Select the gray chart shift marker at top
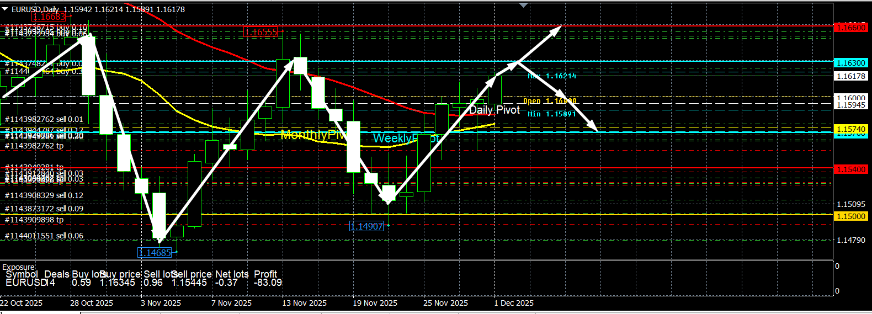The image size is (872, 314). click(x=524, y=5)
